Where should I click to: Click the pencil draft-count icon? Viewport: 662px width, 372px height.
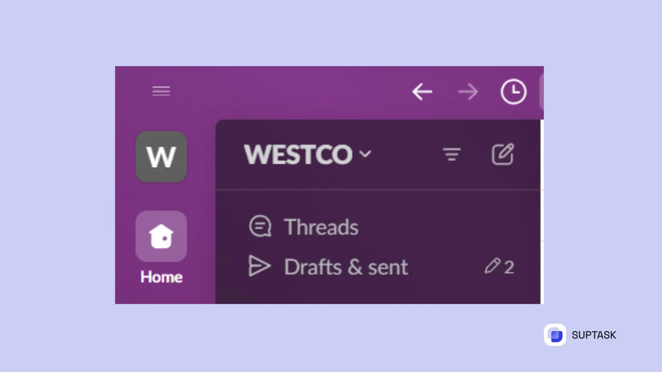tap(492, 266)
